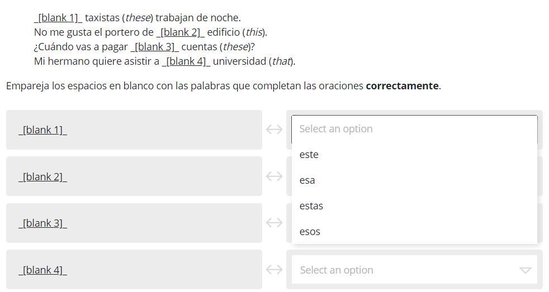
Task: Choose "este" from the open dropdown
Action: pyautogui.click(x=309, y=155)
